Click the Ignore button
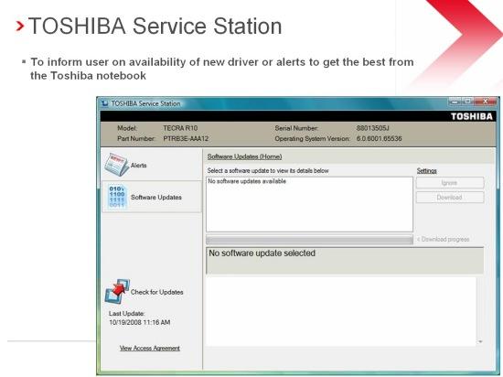The image size is (503, 377). pos(450,183)
